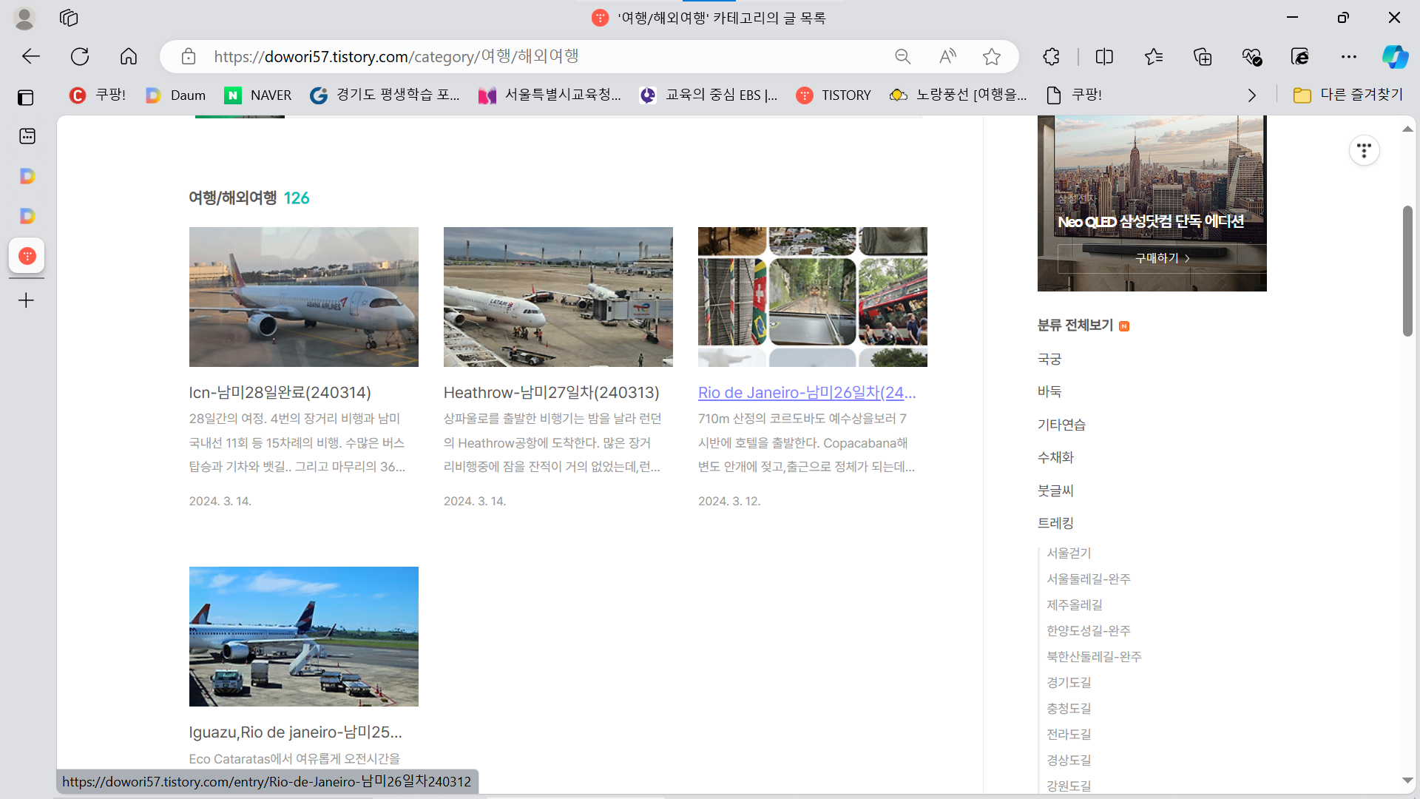Screen dimensions: 1420x799
Task: Expand hidden bookmarks chevron
Action: click(1251, 95)
